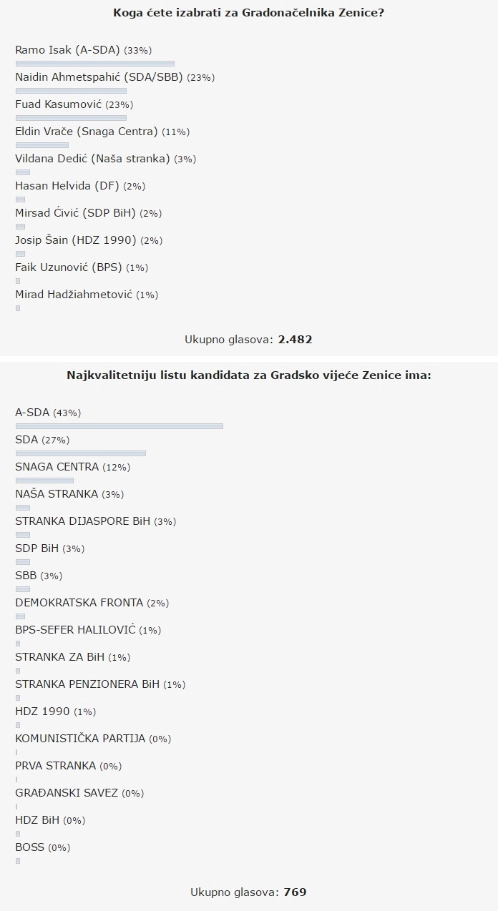Select the KOMUNISTIČKA PARTIJA list entry
Image resolution: width=498 pixels, height=911 pixels.
80,739
